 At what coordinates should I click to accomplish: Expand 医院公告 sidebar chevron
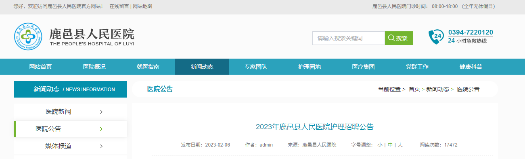(x=101, y=129)
